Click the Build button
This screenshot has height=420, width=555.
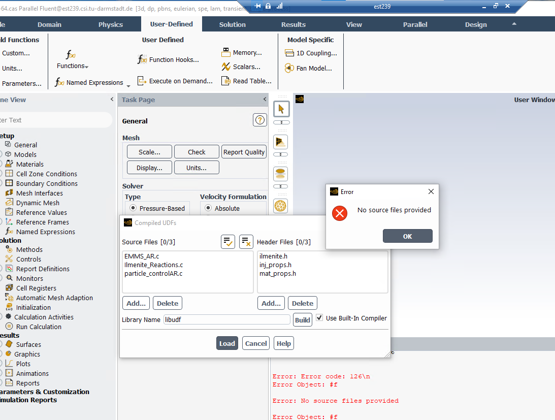303,320
